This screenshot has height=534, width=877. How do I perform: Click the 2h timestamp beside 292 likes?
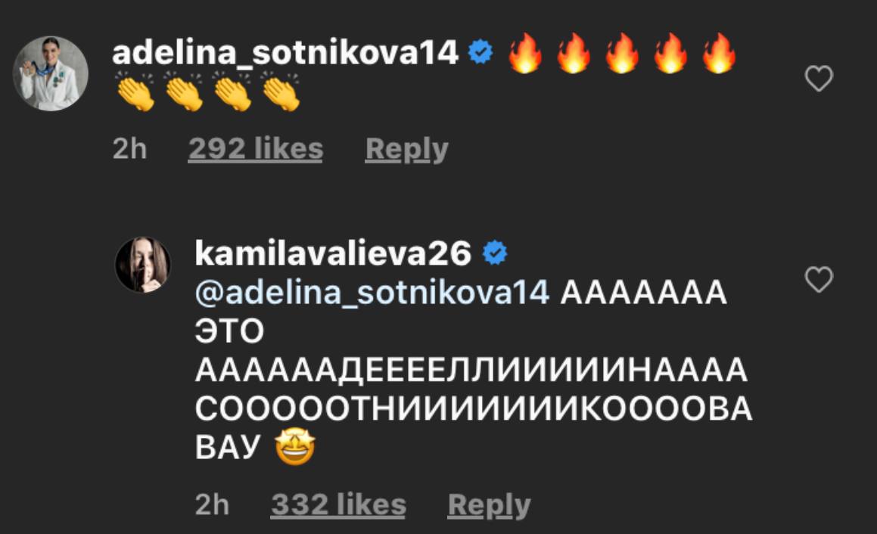(129, 149)
